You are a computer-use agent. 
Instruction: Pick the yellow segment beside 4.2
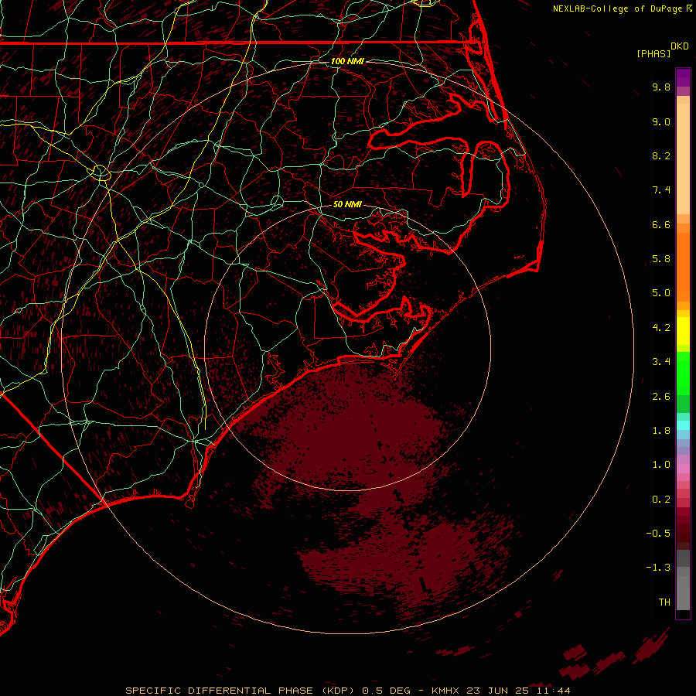tap(683, 331)
